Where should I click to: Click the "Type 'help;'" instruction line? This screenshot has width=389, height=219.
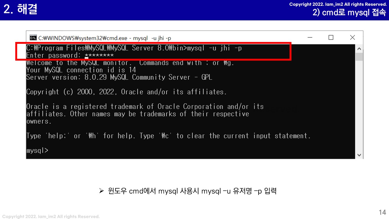tap(169, 136)
